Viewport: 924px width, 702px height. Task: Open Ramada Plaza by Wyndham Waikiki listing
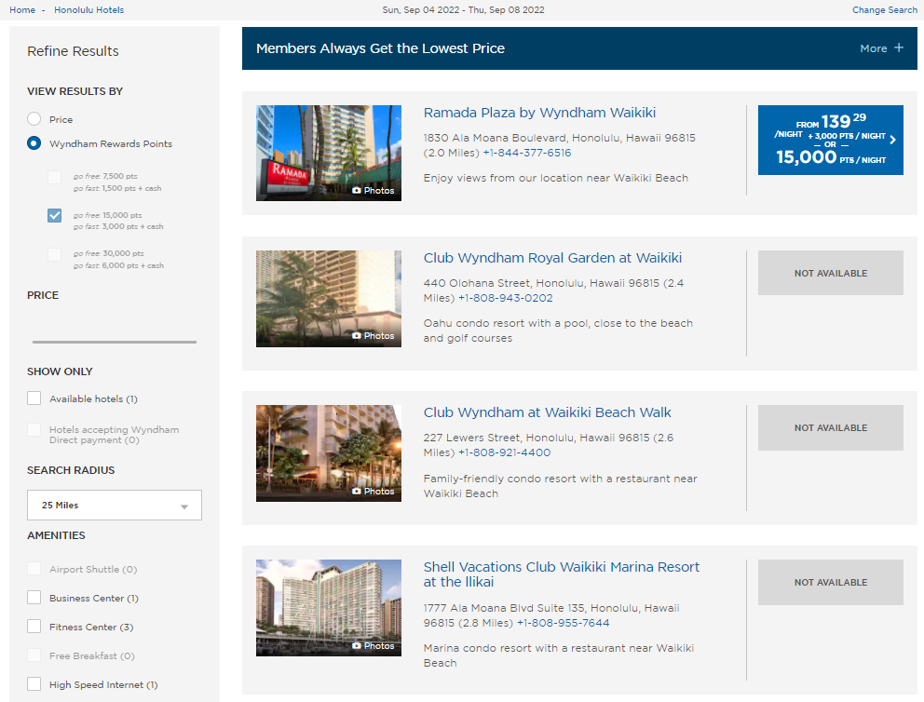539,113
